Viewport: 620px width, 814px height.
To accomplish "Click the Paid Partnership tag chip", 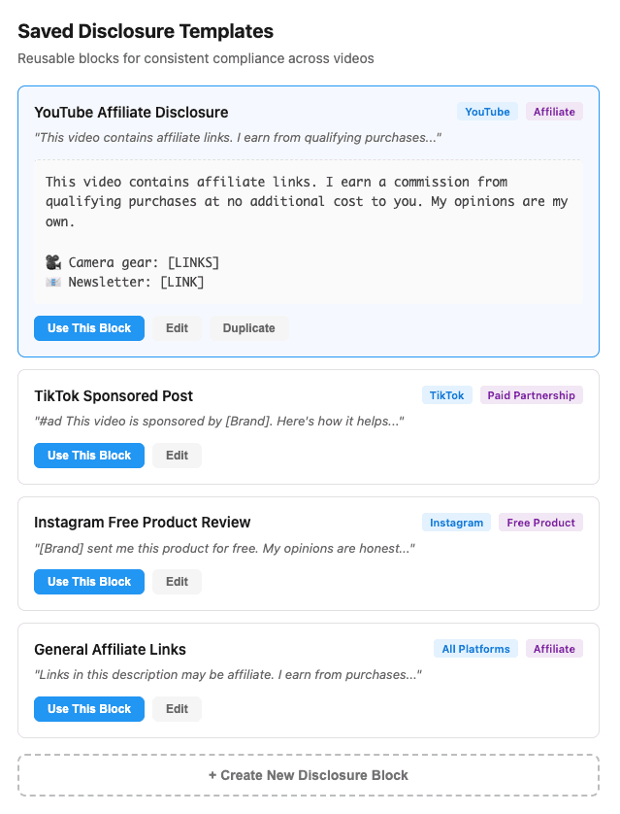I will pos(531,394).
